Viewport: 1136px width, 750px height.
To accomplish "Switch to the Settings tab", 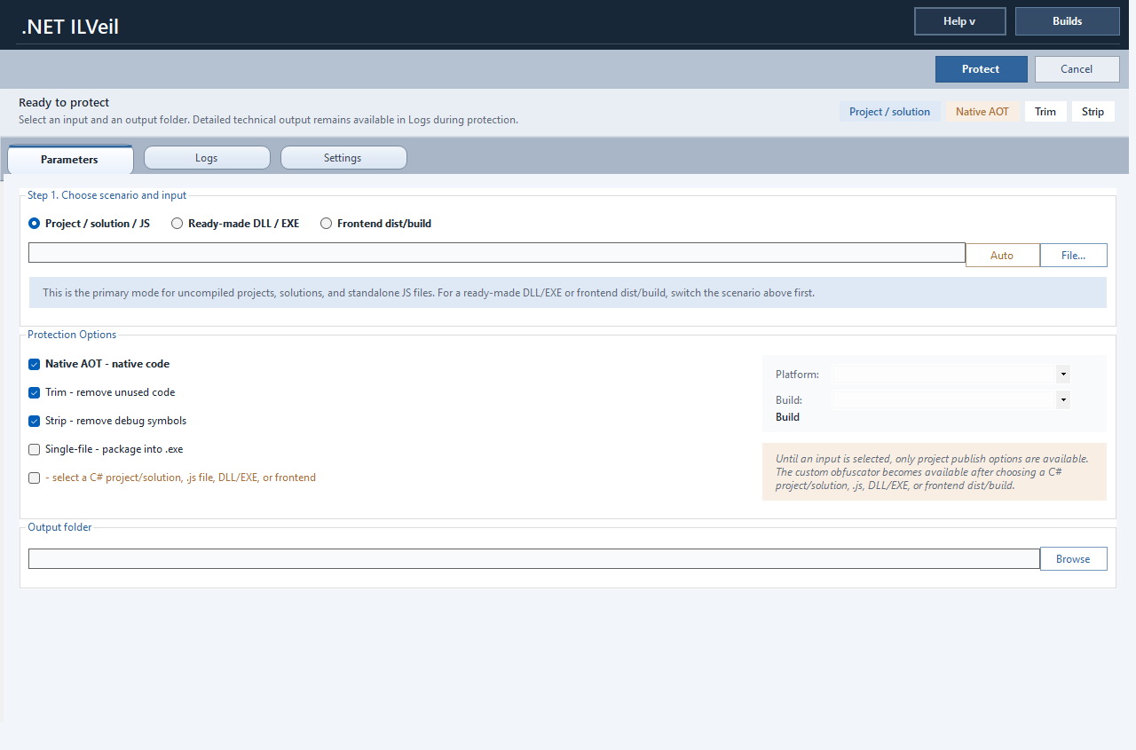I will point(343,157).
